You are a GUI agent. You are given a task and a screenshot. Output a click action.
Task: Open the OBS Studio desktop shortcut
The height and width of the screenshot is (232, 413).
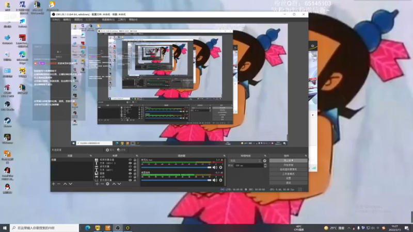click(7, 106)
